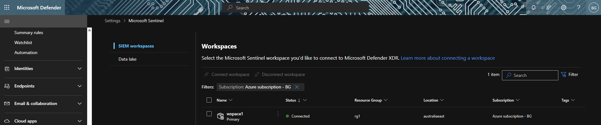601x125 pixels.
Task: Sort by the Status column header
Action: pyautogui.click(x=291, y=100)
